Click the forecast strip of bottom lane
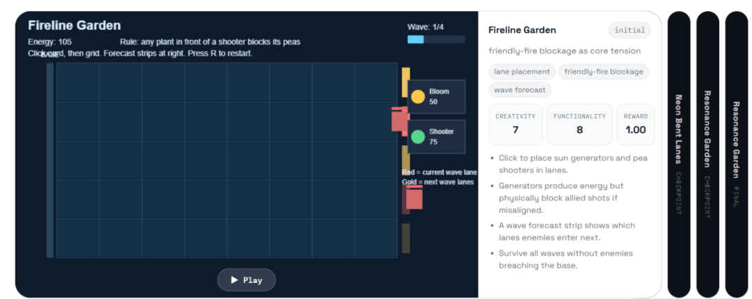The width and height of the screenshot is (752, 299). 406,238
